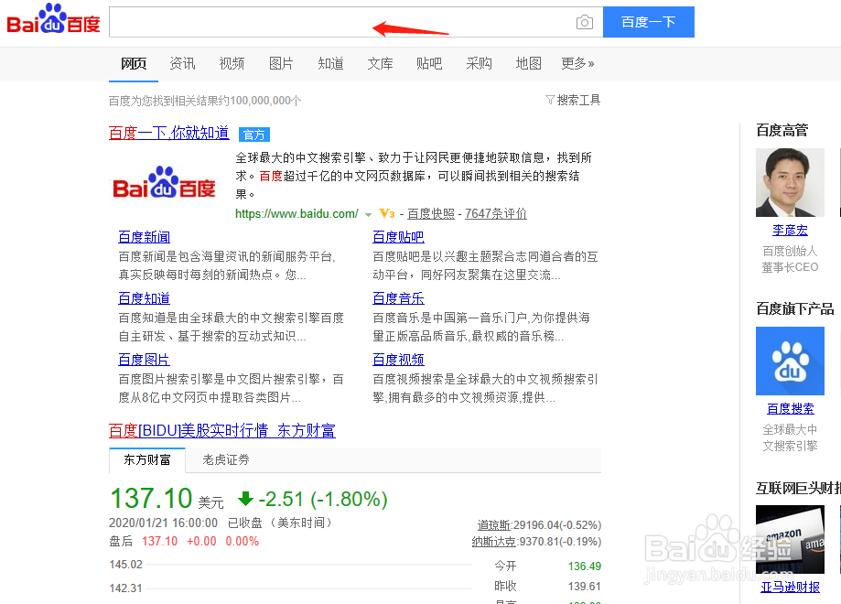This screenshot has width=841, height=604.
Task: Click the green down arrow price indicator
Action: click(245, 499)
